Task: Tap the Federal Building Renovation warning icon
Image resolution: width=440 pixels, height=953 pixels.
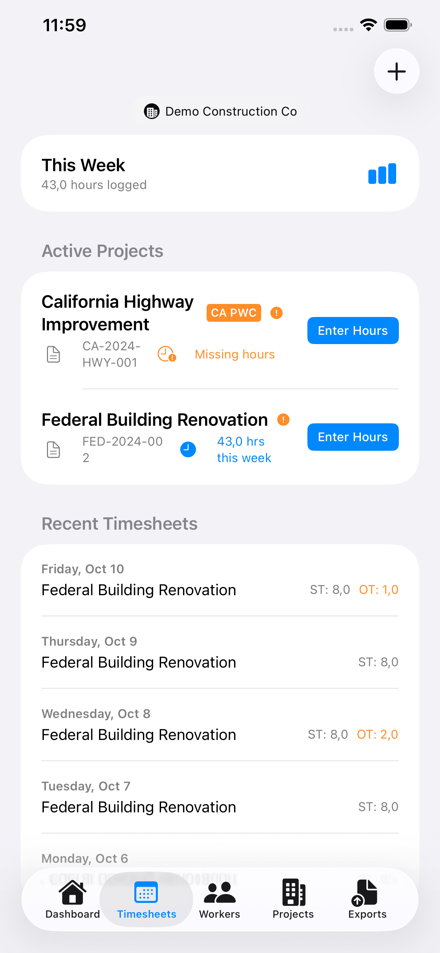Action: click(x=283, y=420)
